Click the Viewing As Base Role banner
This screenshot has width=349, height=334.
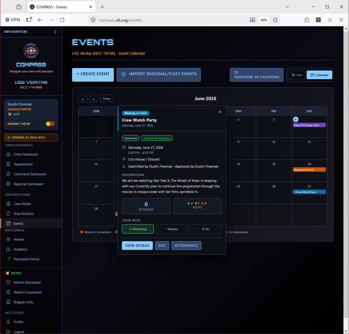coord(31,138)
